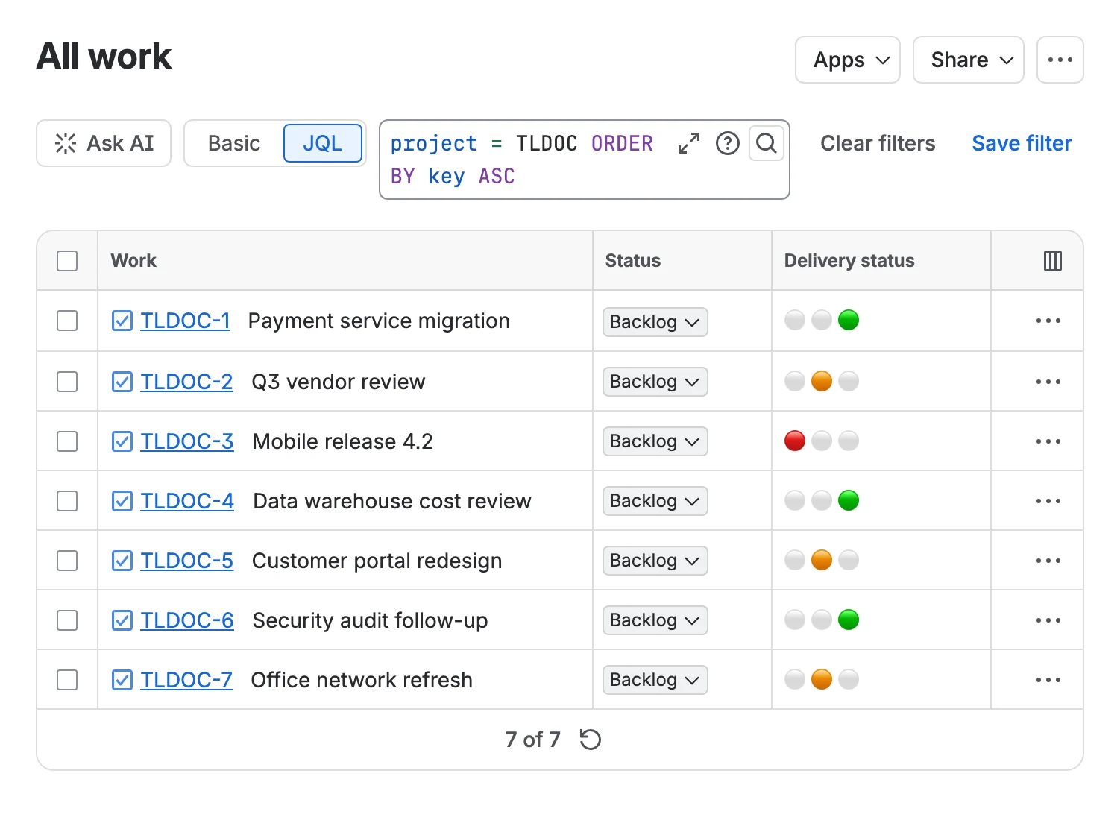The width and height of the screenshot is (1120, 835).
Task: Open the TLDOC-6 issue link
Action: (187, 620)
